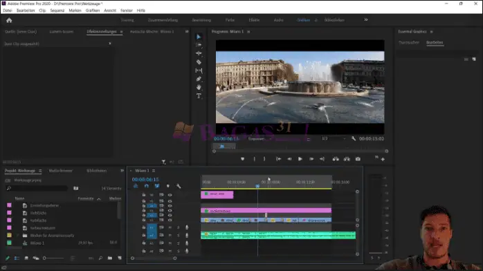This screenshot has width=483, height=271.
Task: Open the Fenster menu
Action: click(127, 10)
